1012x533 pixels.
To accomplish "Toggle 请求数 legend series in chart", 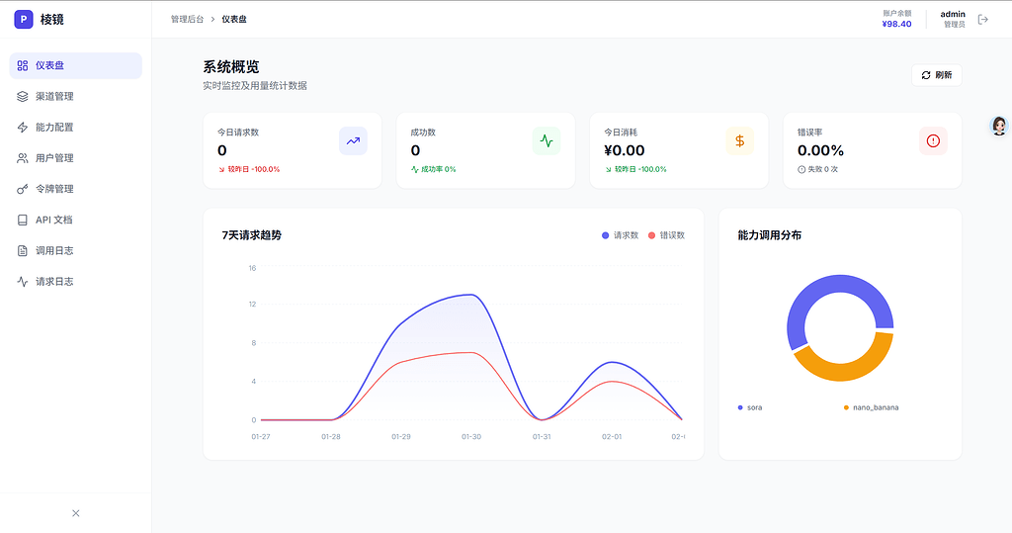I will pyautogui.click(x=620, y=235).
